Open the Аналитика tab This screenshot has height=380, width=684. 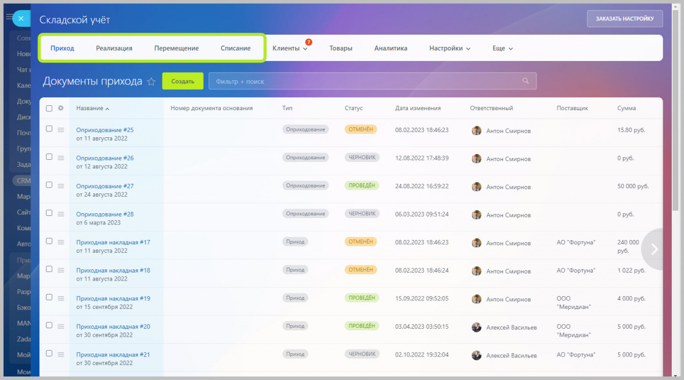391,48
